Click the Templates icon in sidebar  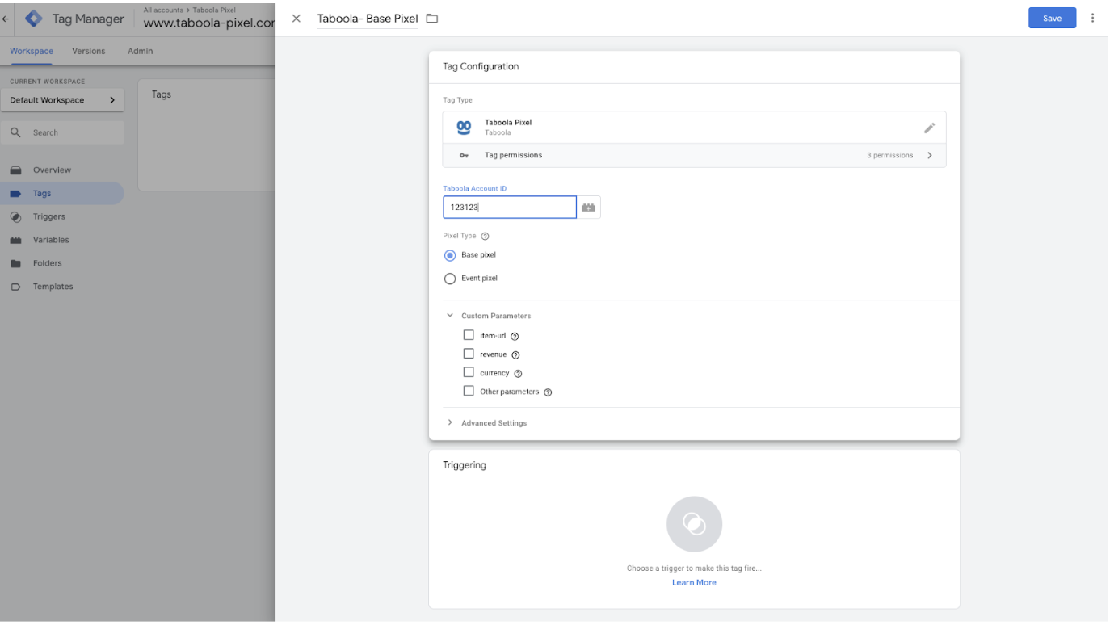[x=15, y=287]
